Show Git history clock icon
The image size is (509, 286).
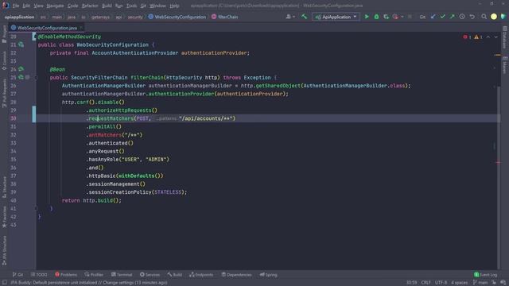[x=462, y=17]
